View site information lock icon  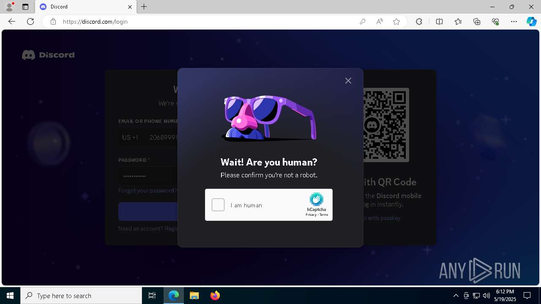(x=53, y=22)
